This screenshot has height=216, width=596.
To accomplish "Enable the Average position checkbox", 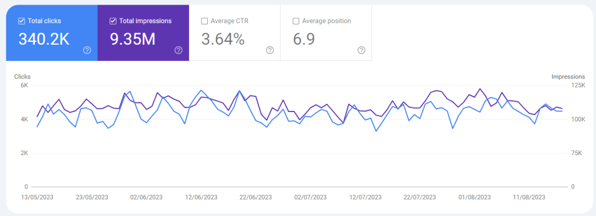I will pos(296,21).
